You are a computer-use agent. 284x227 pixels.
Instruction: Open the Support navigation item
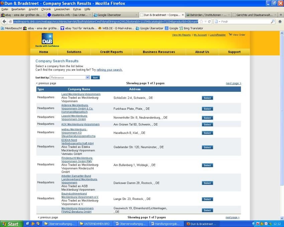click(x=234, y=52)
